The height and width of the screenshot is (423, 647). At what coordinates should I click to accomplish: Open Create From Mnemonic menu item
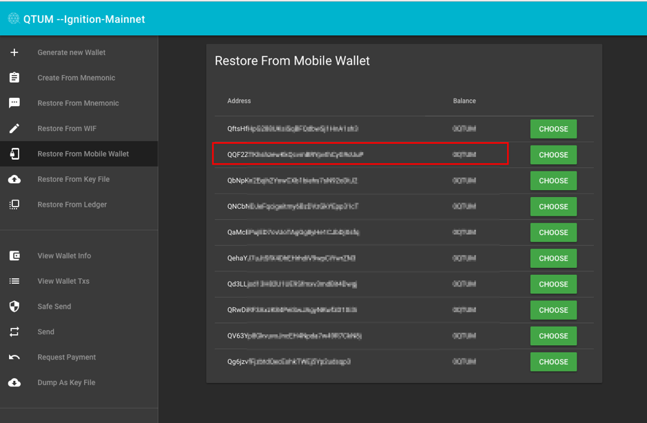click(x=76, y=78)
